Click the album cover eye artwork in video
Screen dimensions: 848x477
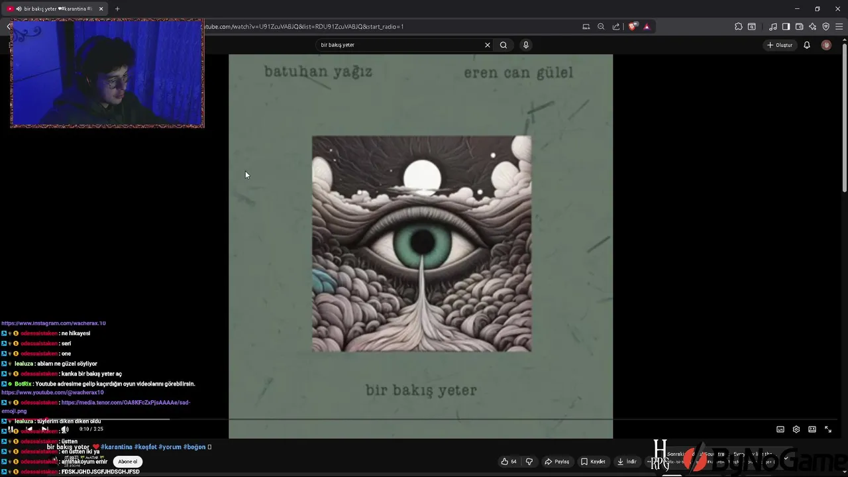click(x=421, y=244)
